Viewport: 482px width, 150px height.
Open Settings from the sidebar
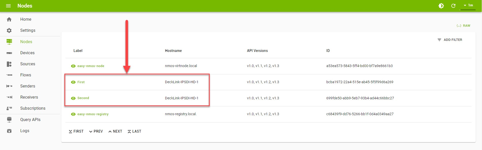pos(28,31)
